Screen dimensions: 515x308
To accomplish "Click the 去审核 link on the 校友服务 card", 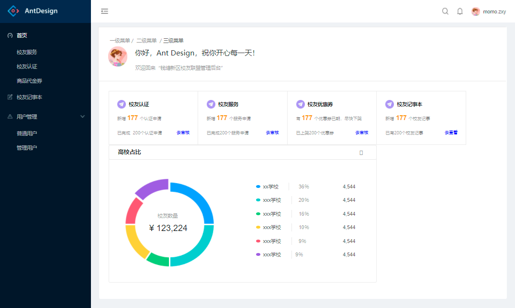I will point(272,132).
